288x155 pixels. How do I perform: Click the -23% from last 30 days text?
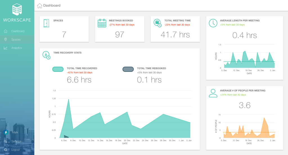[x=177, y=25]
